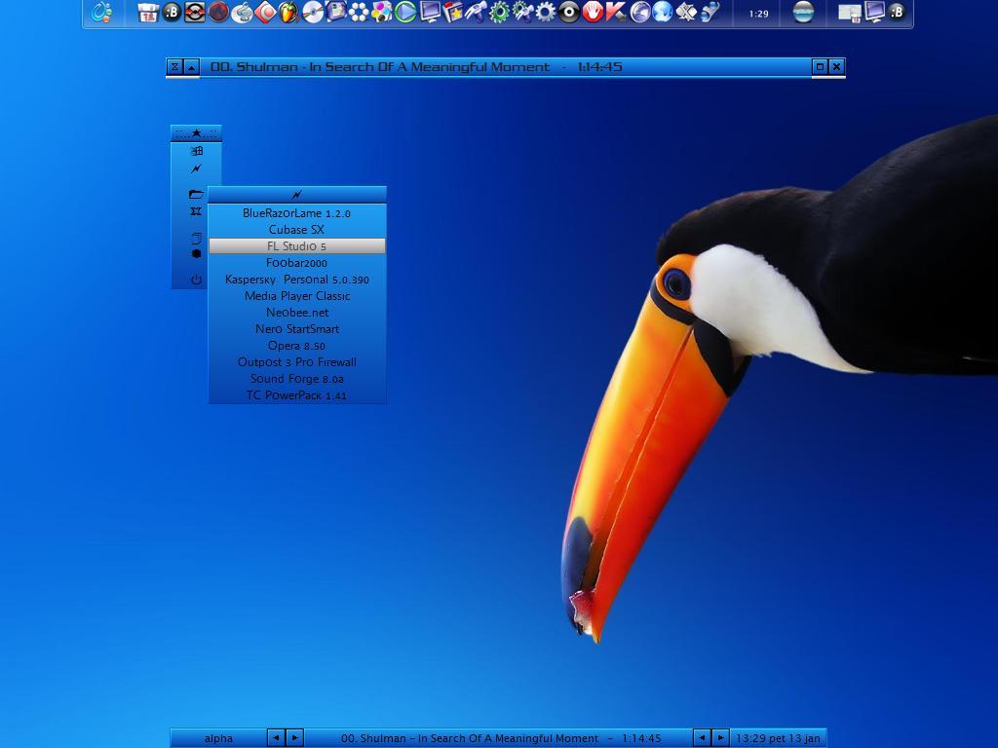Open the CMYK color ink icon
This screenshot has width=998, height=748.
(x=382, y=12)
